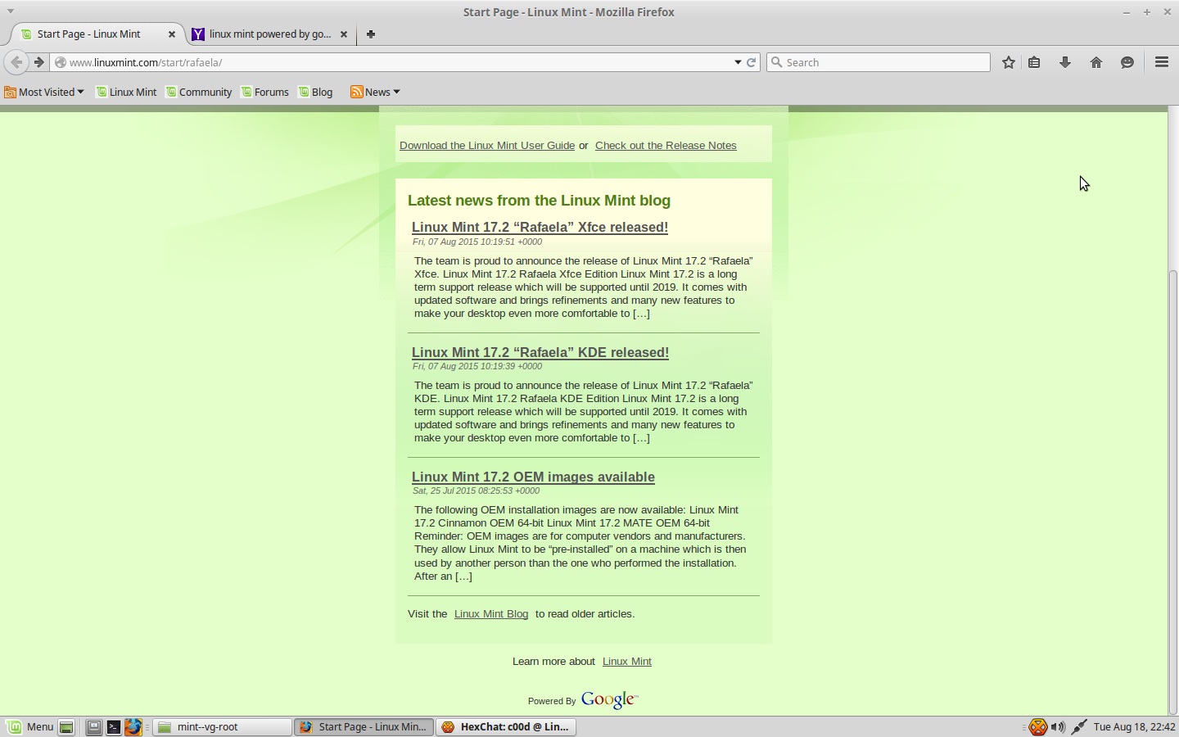Image resolution: width=1179 pixels, height=737 pixels.
Task: Open the Blog bookmark
Action: pyautogui.click(x=315, y=92)
